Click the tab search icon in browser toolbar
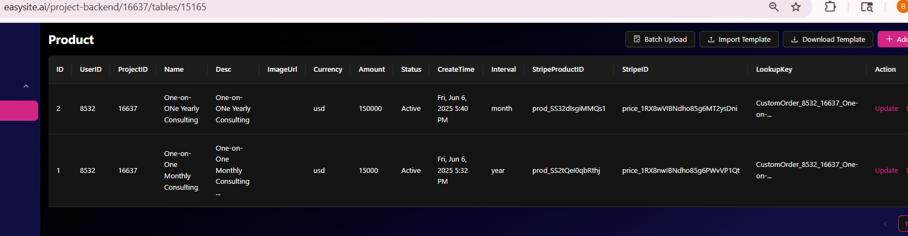This screenshot has width=908, height=236. pos(867,7)
